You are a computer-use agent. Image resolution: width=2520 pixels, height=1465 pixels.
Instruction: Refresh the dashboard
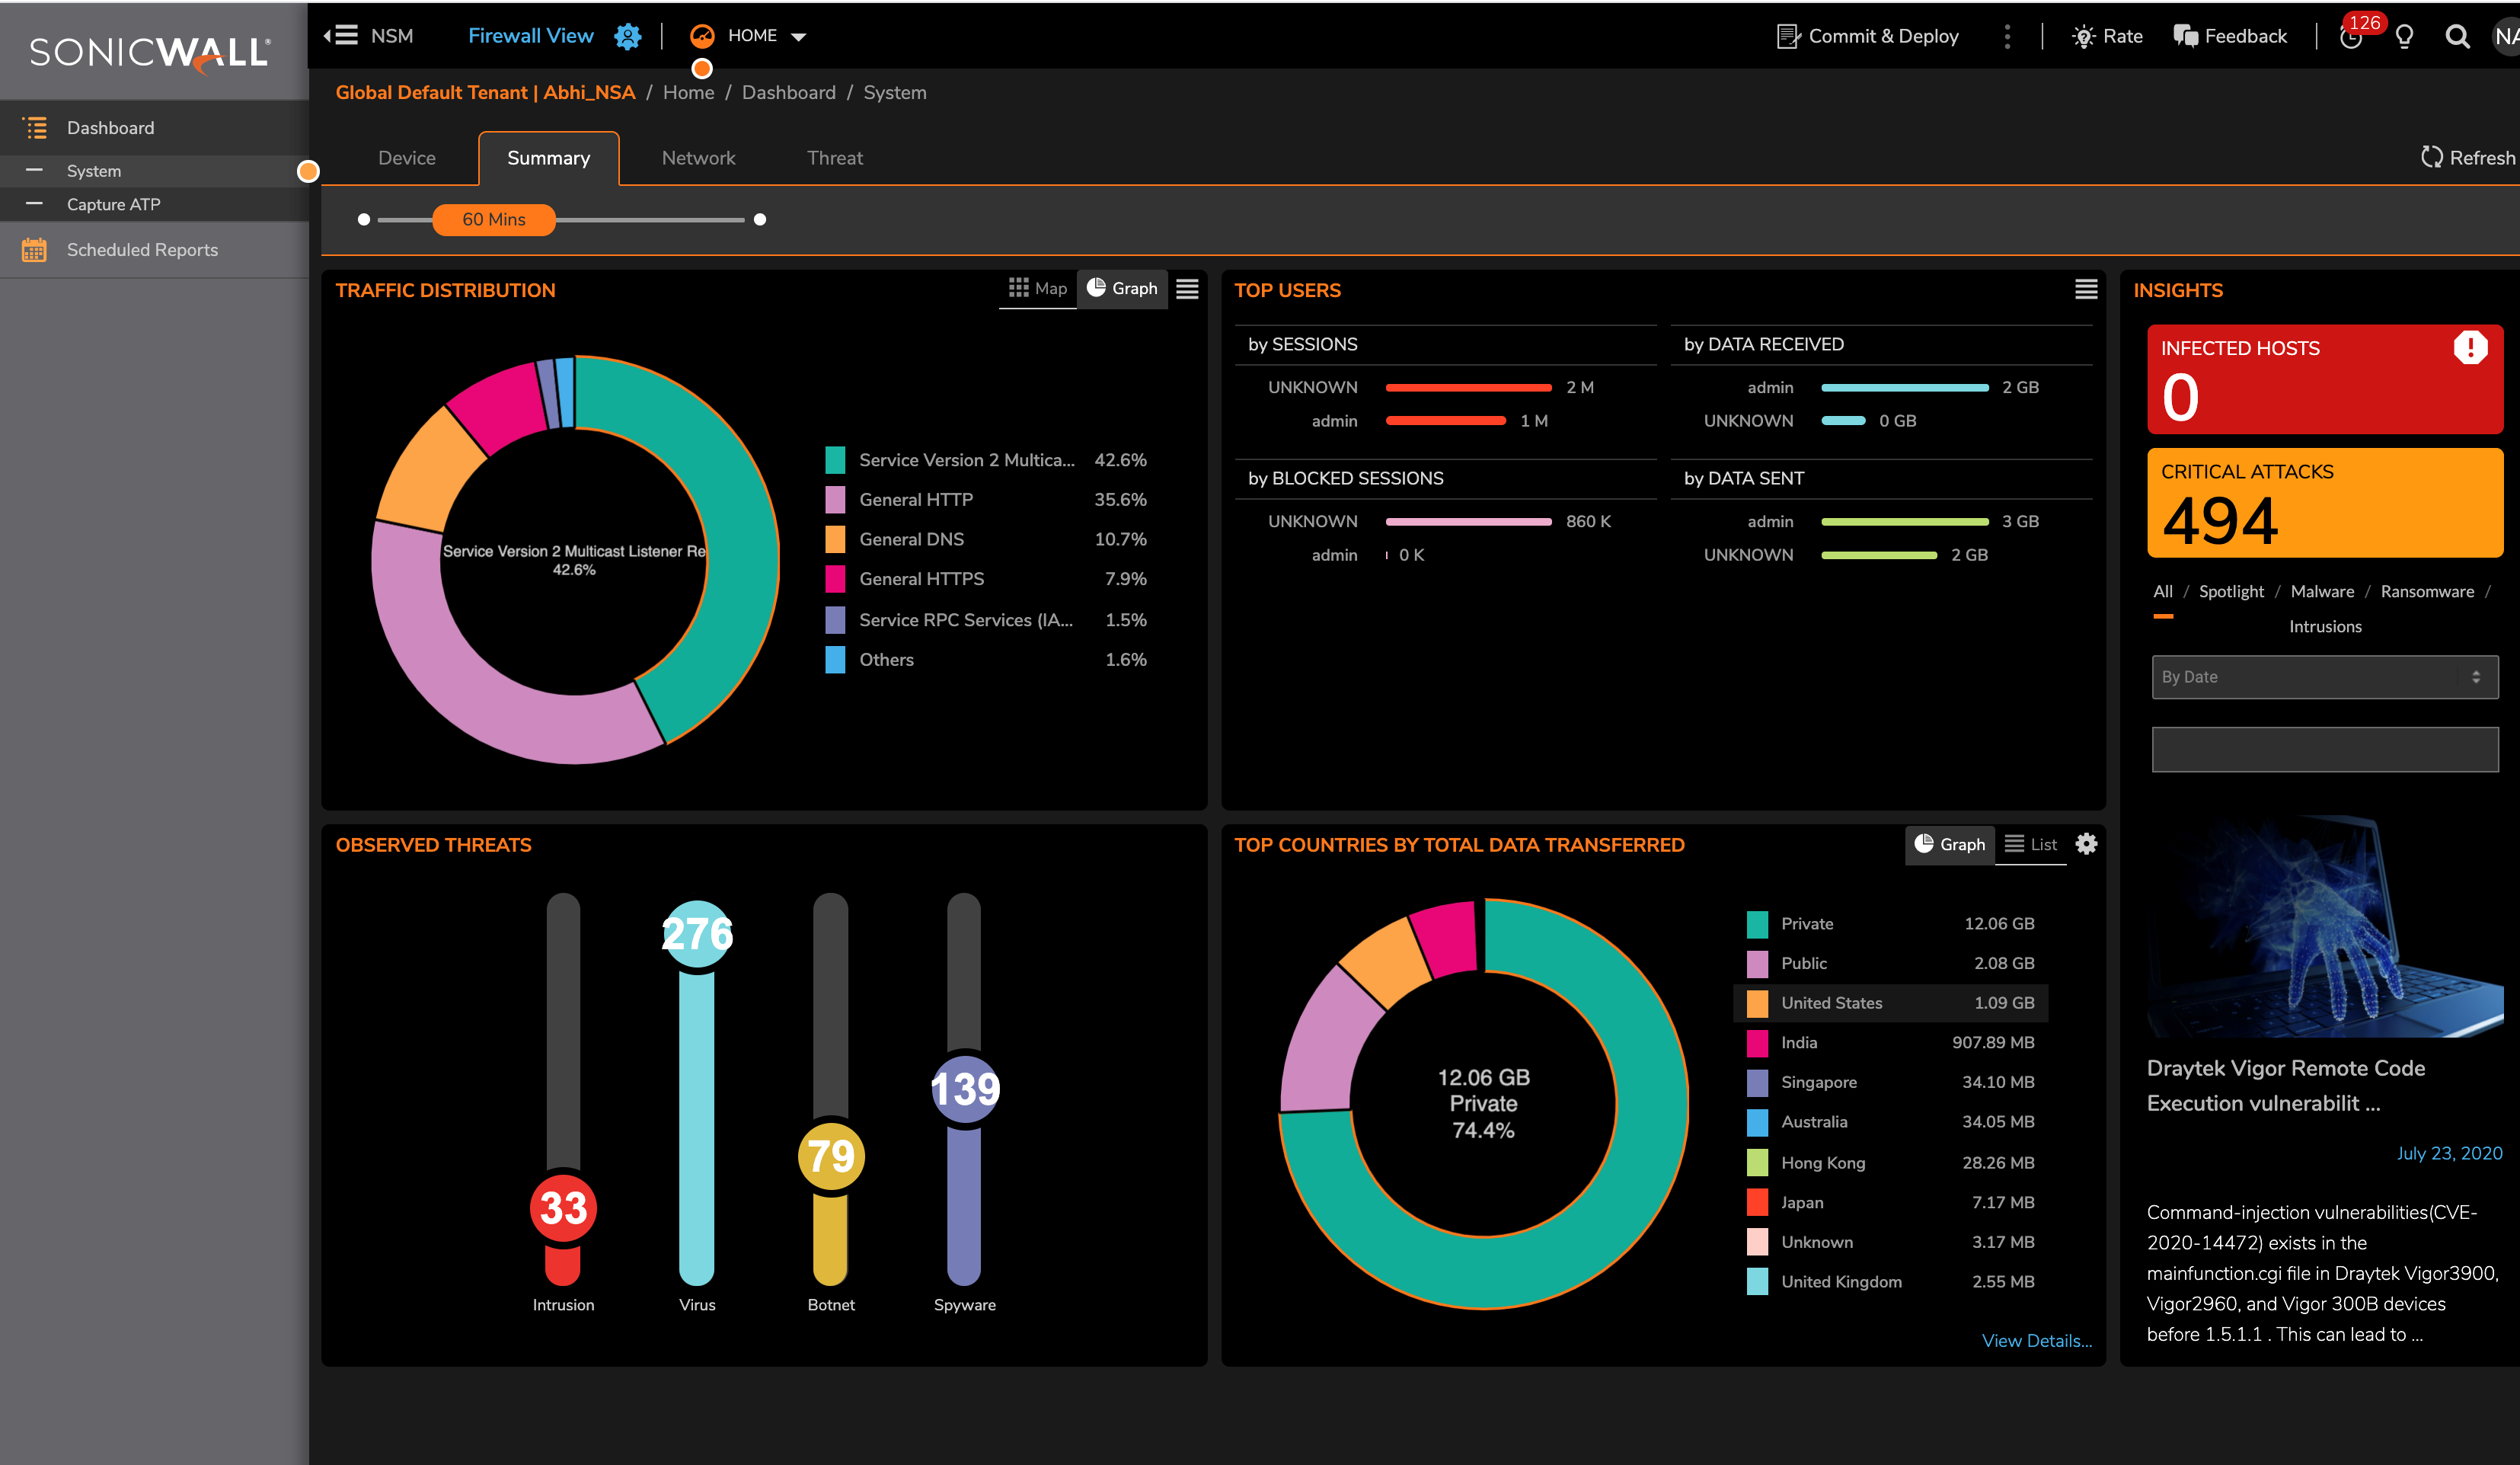click(2467, 157)
